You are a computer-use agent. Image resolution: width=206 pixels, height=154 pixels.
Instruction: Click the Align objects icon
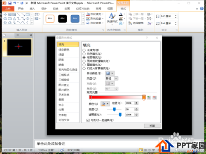(x=149, y=14)
